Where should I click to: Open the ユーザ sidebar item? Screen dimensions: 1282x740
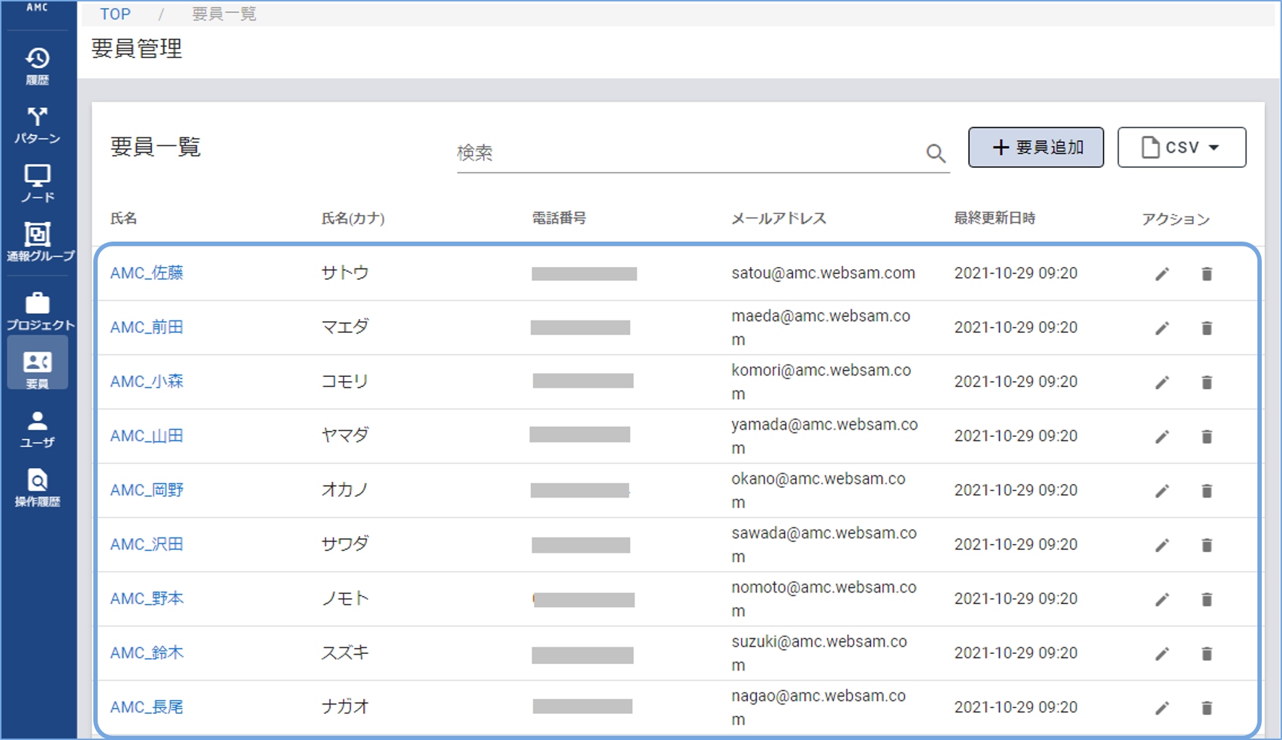click(x=38, y=430)
